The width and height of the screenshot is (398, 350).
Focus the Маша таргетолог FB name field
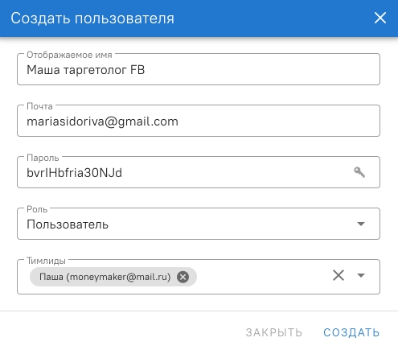point(199,69)
